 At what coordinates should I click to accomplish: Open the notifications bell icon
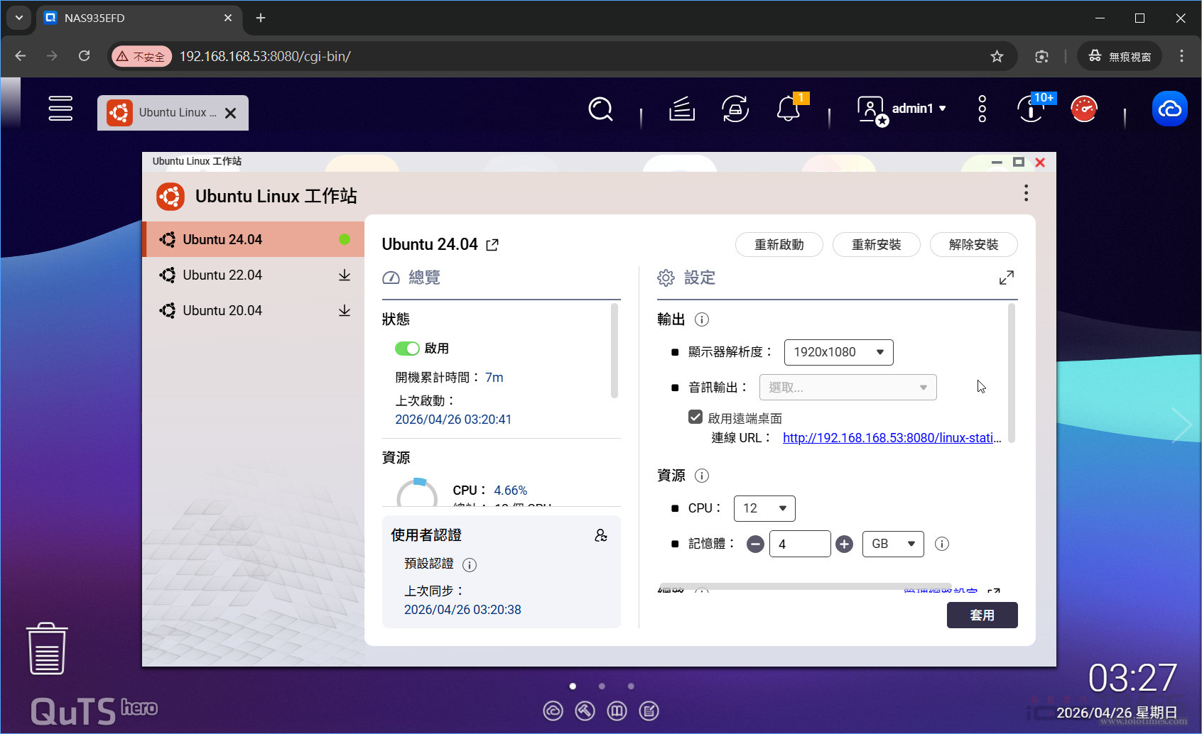click(x=788, y=109)
